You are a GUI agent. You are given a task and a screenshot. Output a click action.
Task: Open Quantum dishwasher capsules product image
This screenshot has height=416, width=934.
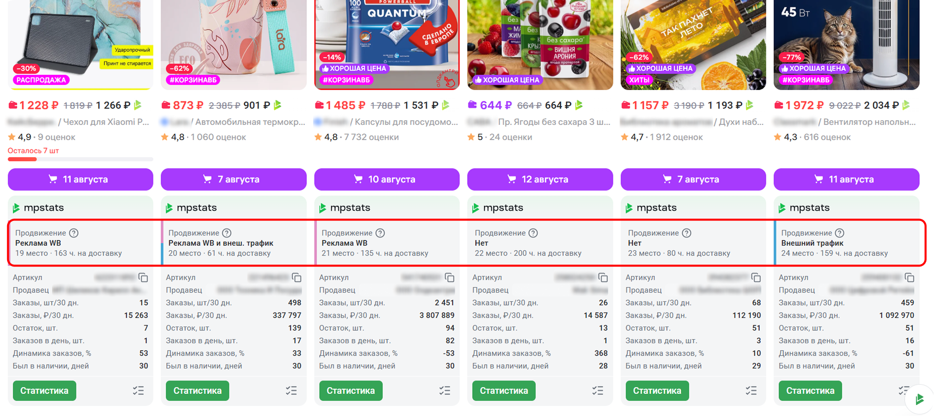387,44
